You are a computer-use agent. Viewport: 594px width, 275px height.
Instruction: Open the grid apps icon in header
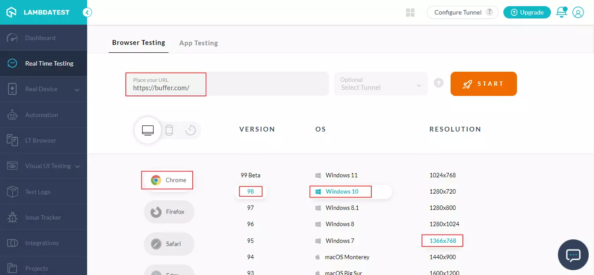point(410,13)
